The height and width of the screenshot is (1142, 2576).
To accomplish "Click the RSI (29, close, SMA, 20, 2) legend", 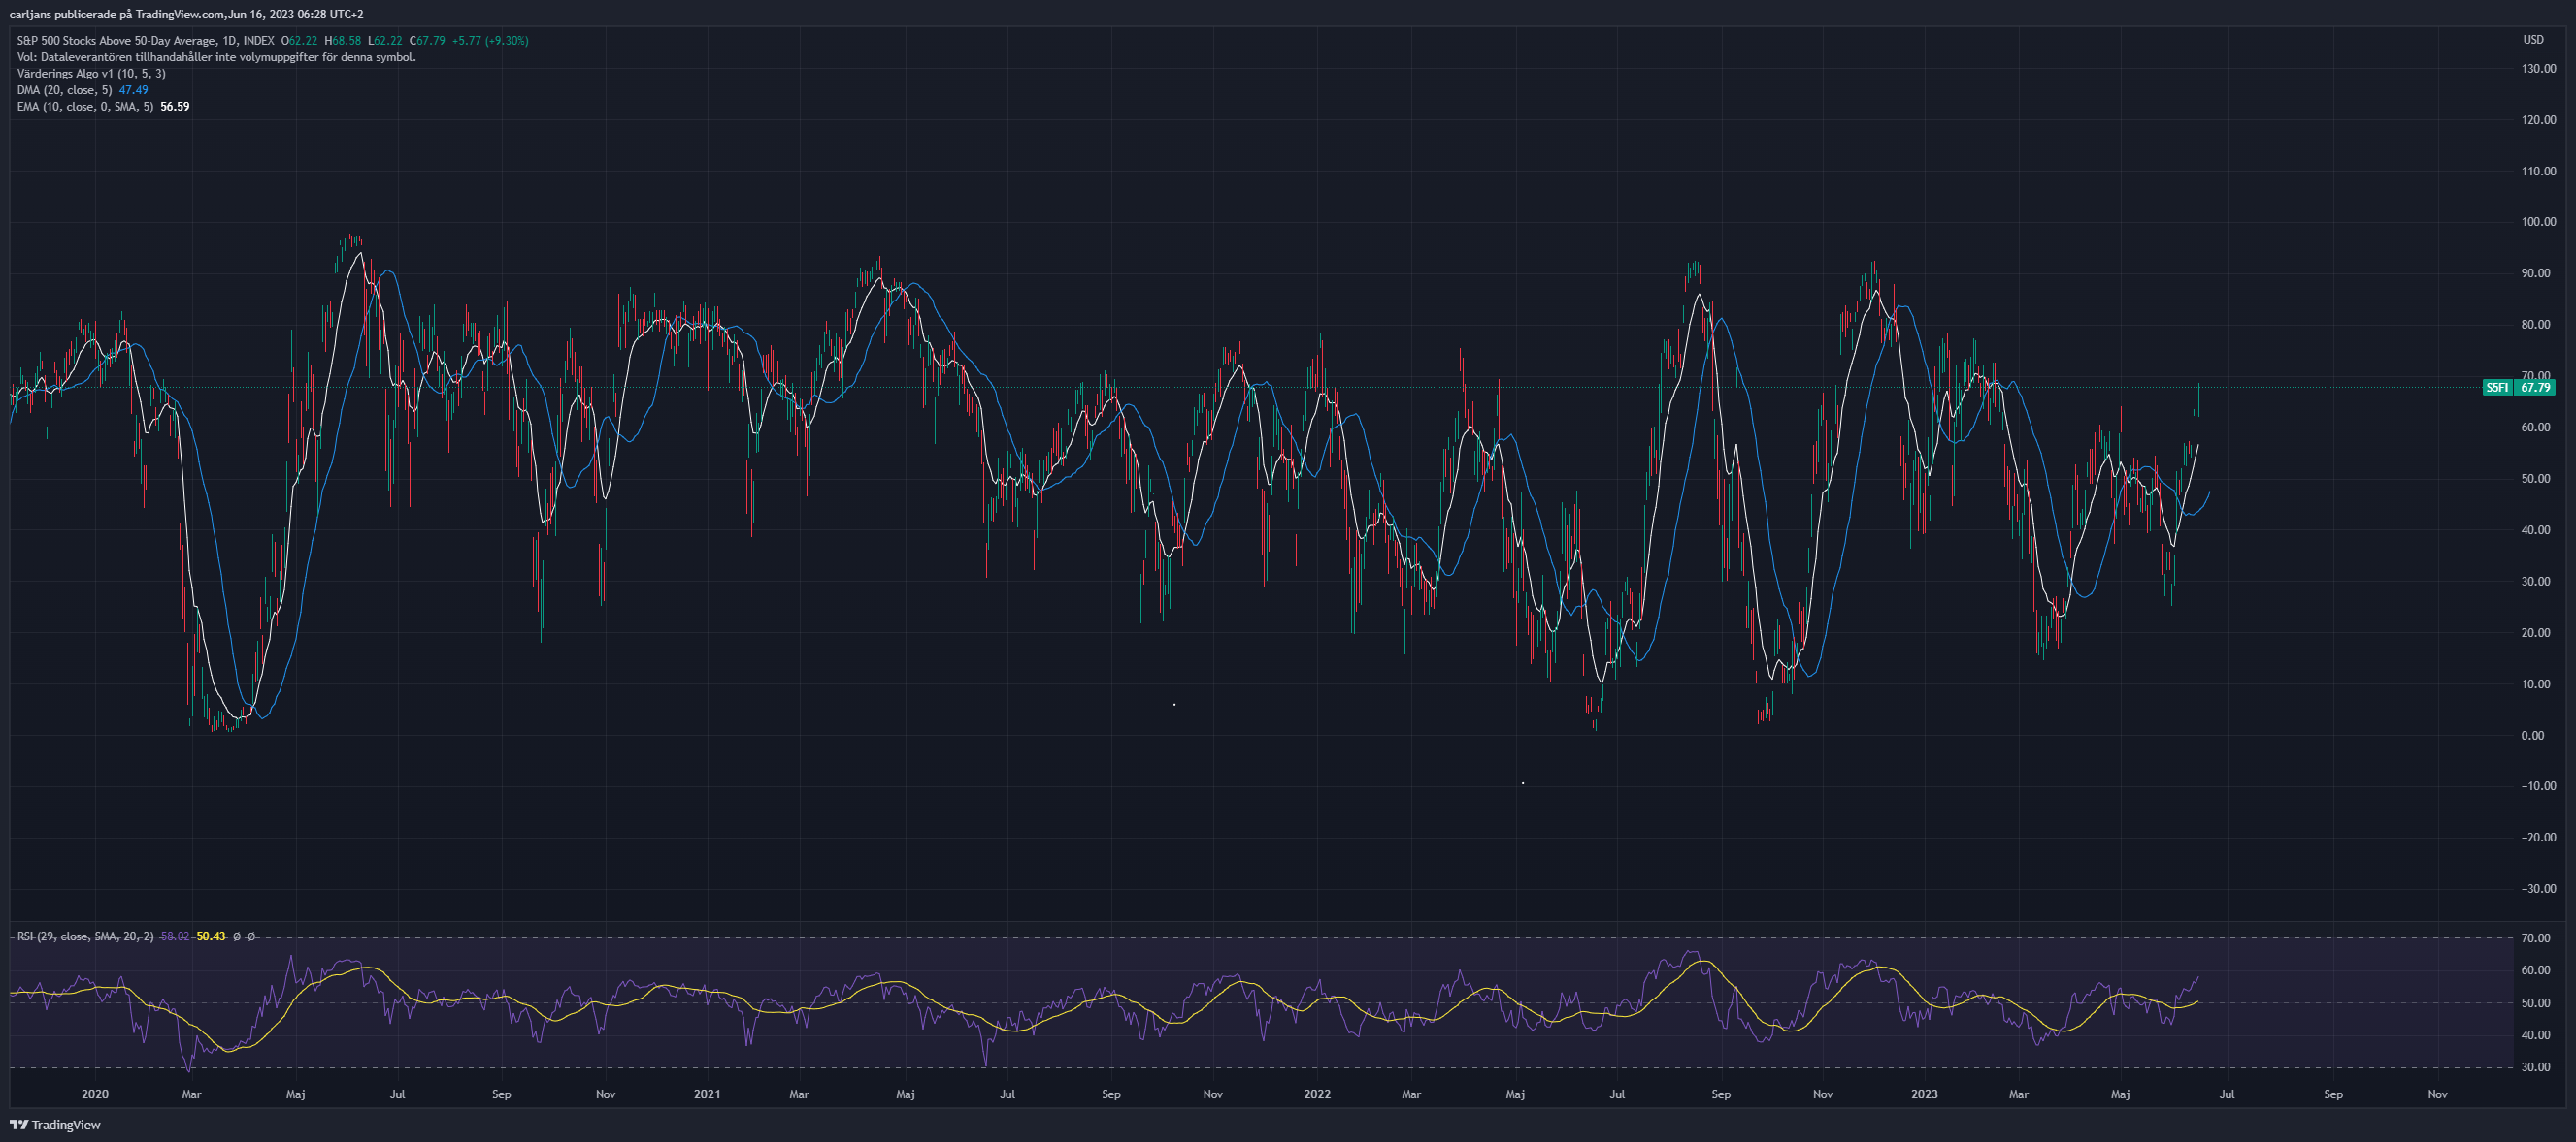I will click(85, 936).
